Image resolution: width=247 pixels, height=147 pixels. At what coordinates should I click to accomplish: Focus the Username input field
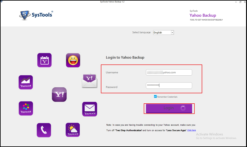[x=169, y=73]
